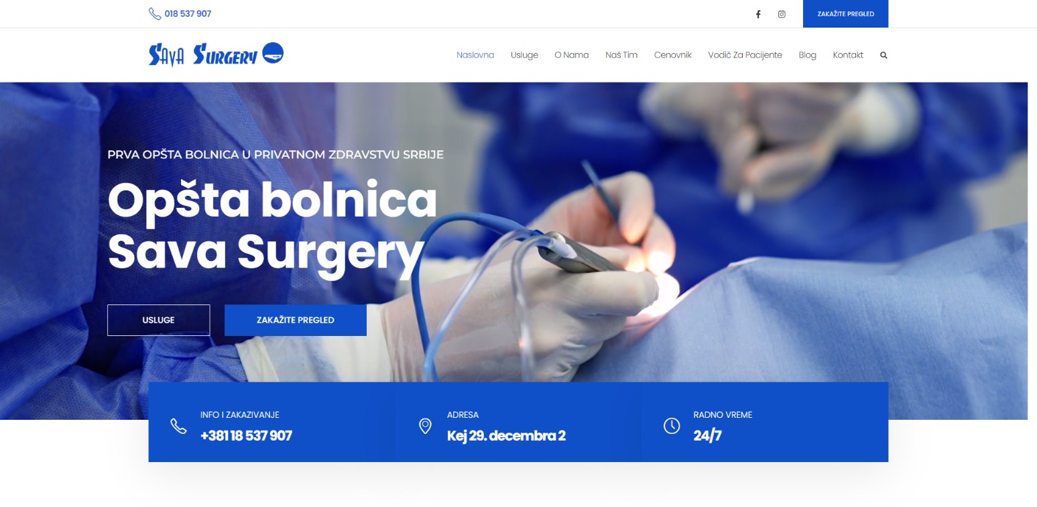The image size is (1037, 507).
Task: Open the Naslovna menu item
Action: pos(475,55)
